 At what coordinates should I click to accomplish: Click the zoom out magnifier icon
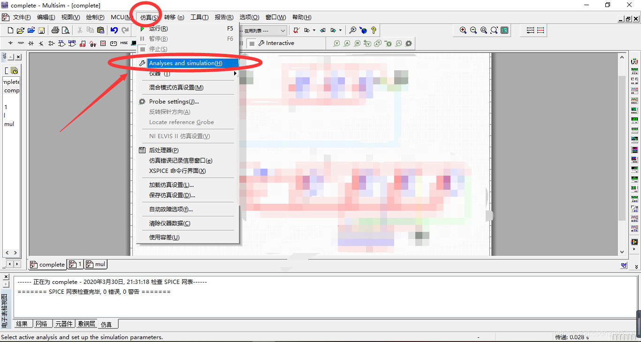pos(473,30)
